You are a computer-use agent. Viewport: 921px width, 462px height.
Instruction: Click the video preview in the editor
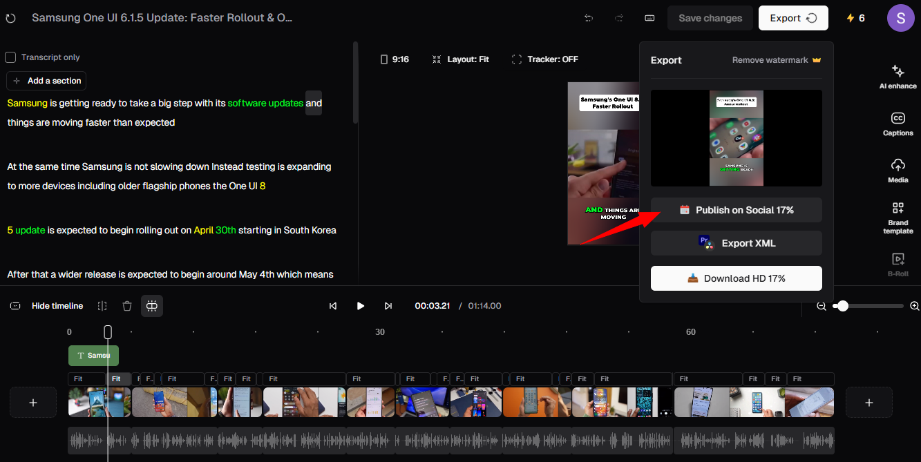[603, 164]
